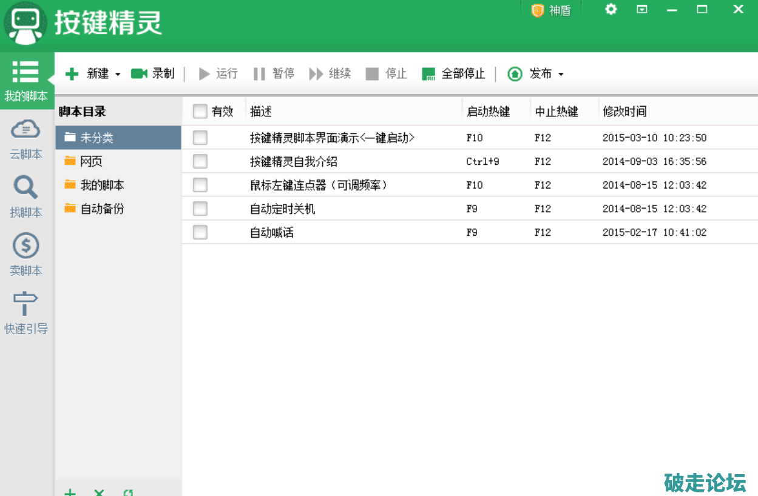Open the 快速引导 signpost icon
The height and width of the screenshot is (496, 758).
click(25, 304)
